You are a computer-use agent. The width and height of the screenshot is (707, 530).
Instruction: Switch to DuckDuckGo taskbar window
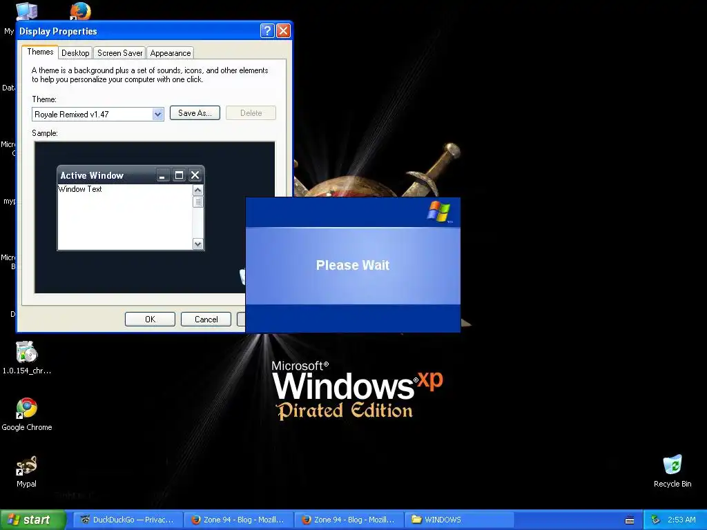(128, 520)
